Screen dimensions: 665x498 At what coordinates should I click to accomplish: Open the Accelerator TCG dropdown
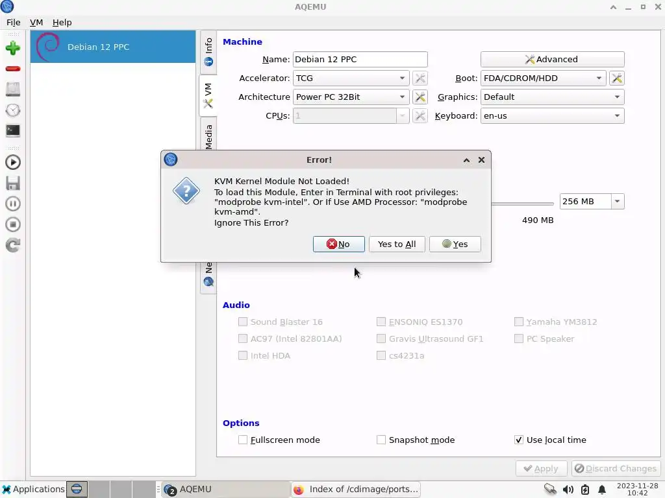click(x=351, y=78)
